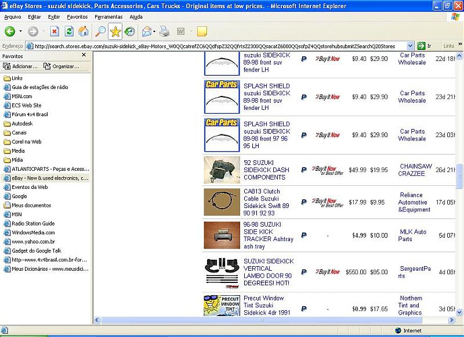
Task: Click the ashtray photo thumbnail
Action: click(222, 235)
